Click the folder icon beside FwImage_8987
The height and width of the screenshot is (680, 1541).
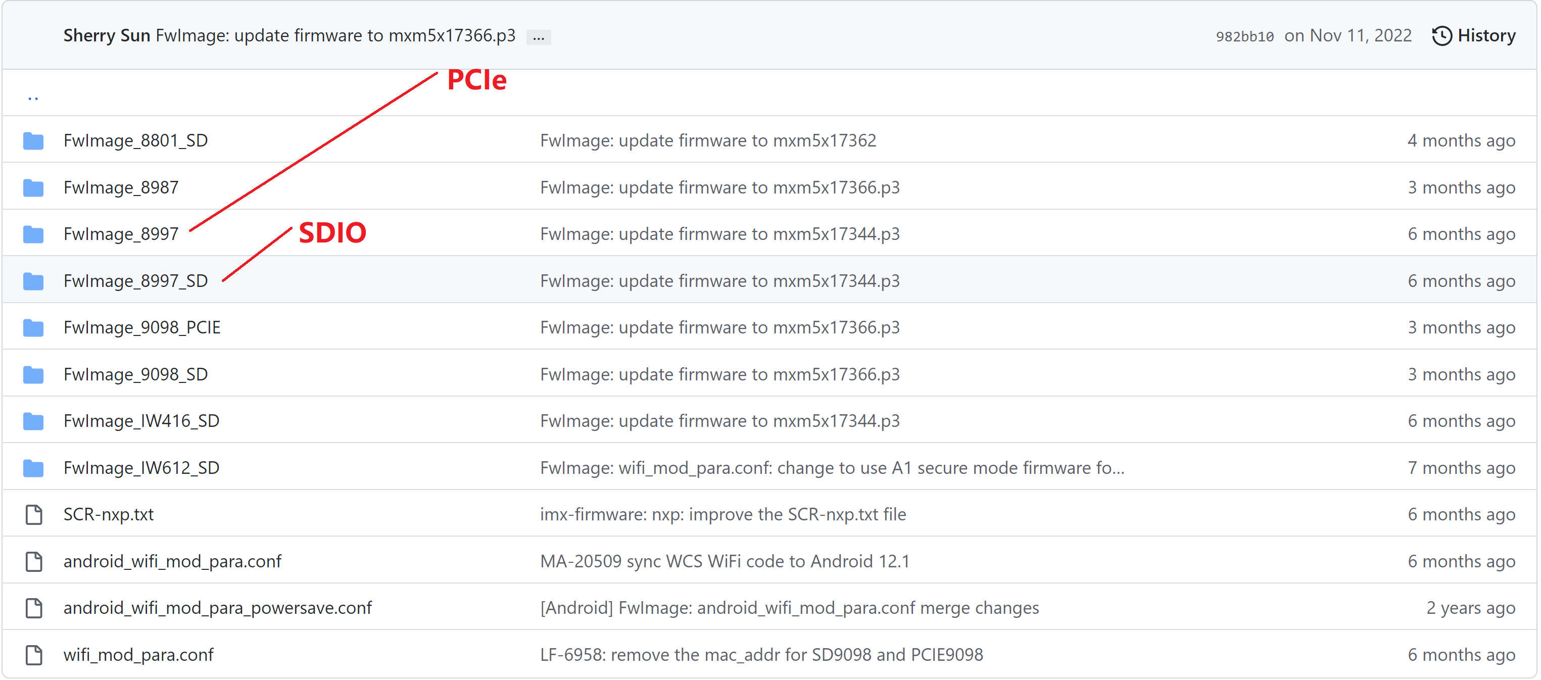point(33,188)
